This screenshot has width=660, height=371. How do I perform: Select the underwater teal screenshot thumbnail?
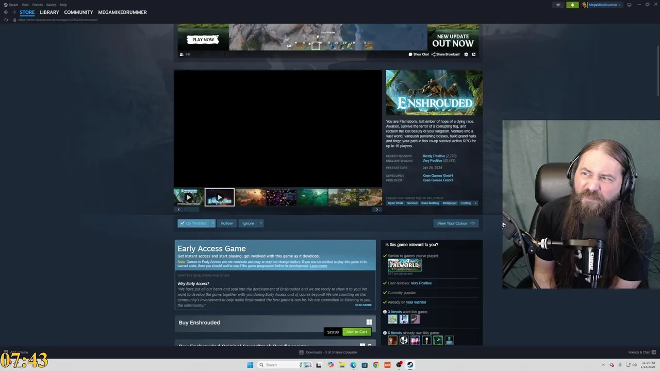click(x=312, y=197)
